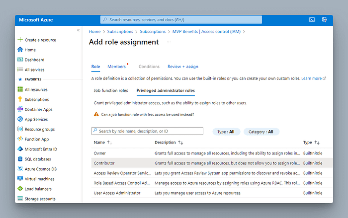Screen dimensions: 348x218
Task: Click the global search resources field
Action: [x=181, y=20]
